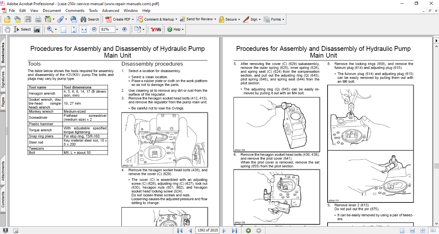Click the Fit Width icon
Viewport: 439px width, 234px height.
tap(84, 29)
